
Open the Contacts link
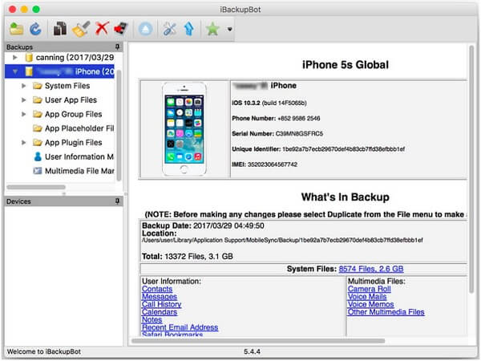[157, 289]
